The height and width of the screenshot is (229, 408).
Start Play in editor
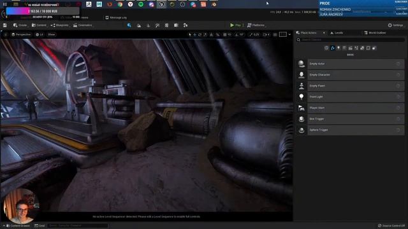[x=235, y=25]
